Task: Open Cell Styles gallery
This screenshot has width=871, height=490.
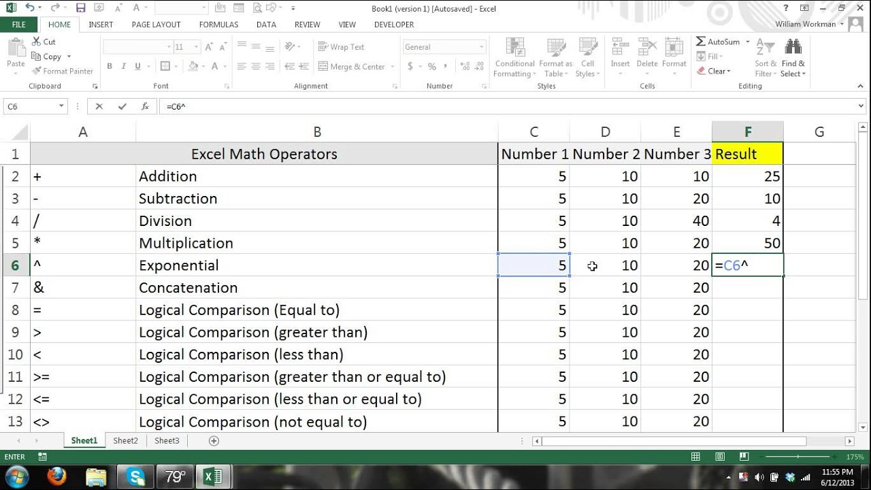Action: coord(587,58)
